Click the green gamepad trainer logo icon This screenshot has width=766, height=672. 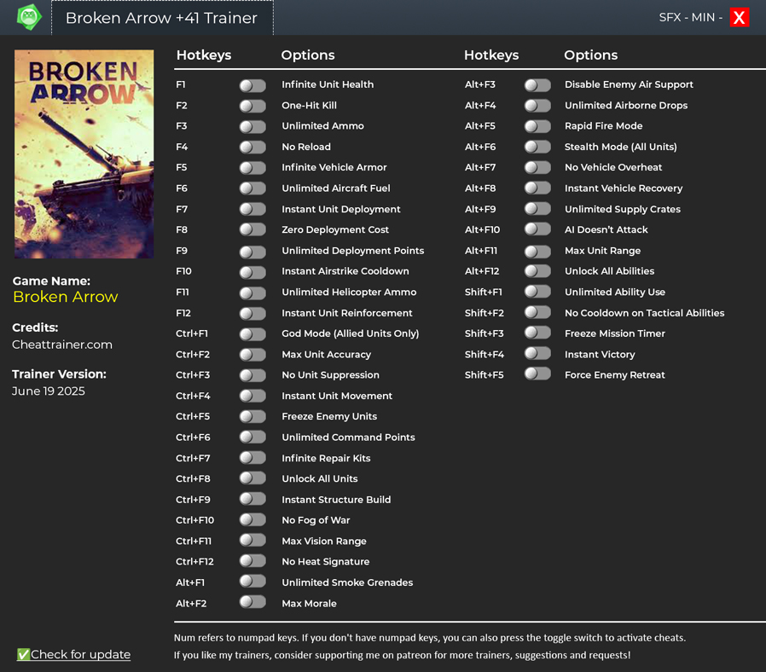pos(29,17)
